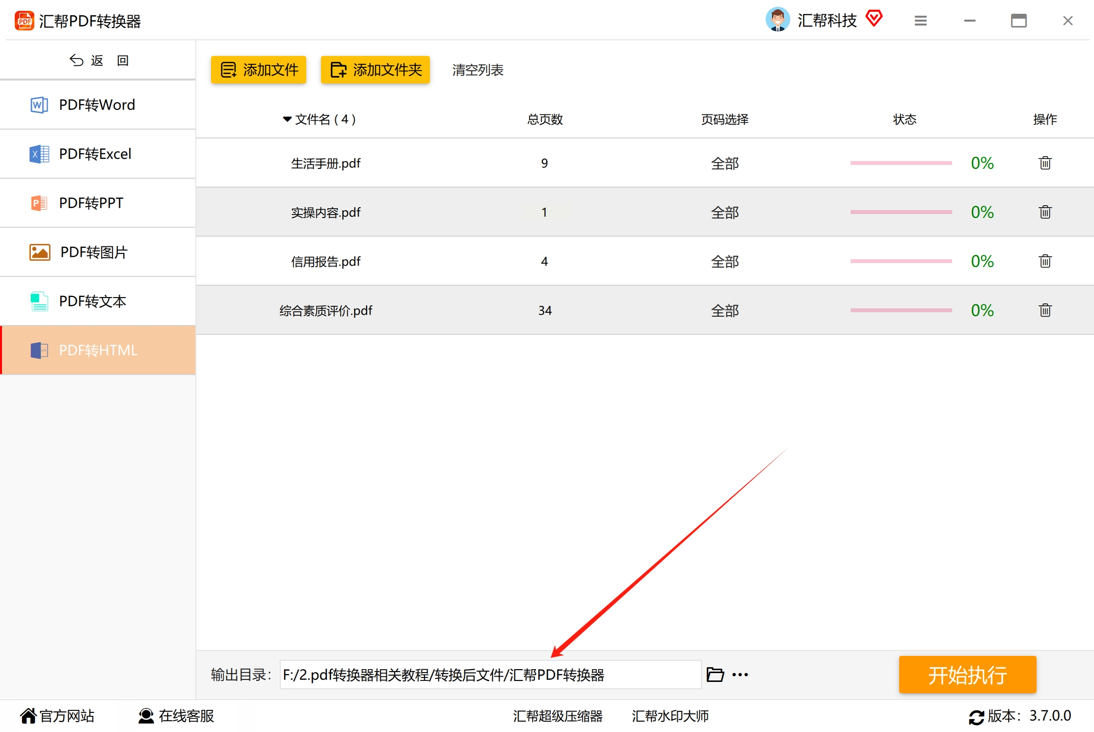Image resolution: width=1094 pixels, height=732 pixels.
Task: Delete 综合素质评价.pdf from the list
Action: (x=1045, y=310)
